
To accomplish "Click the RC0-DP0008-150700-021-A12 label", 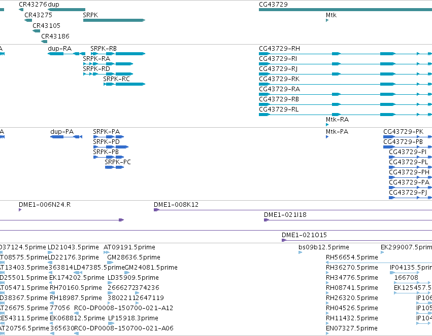I will [124, 309].
